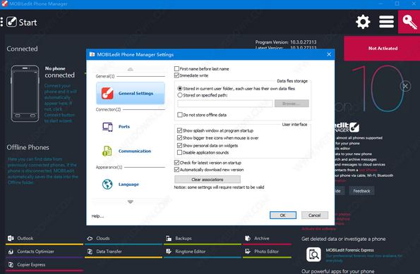The width and height of the screenshot is (420, 274).
Task: Open the Archive tile
Action: tap(267, 239)
